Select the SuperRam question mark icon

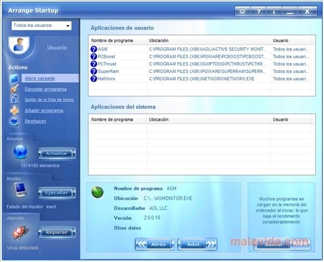(94, 72)
